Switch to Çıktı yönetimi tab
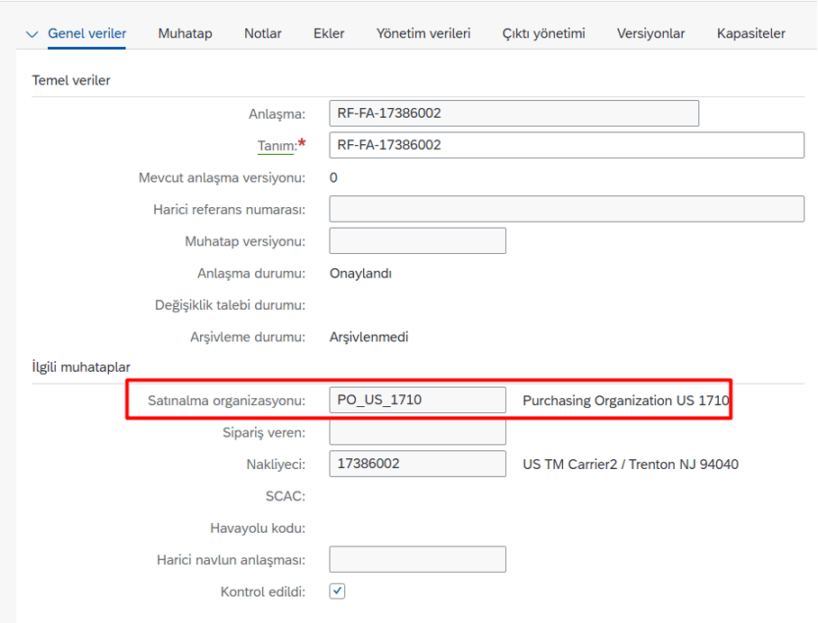 [x=543, y=33]
